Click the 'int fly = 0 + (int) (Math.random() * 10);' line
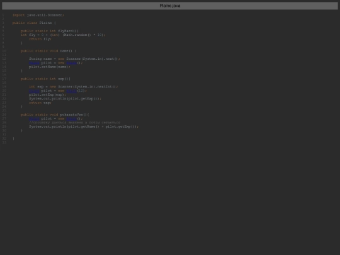340x255 pixels. click(x=63, y=35)
